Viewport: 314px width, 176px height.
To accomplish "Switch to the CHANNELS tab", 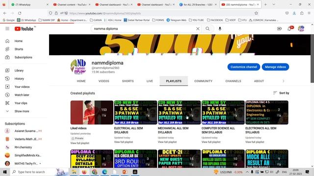I will [x=234, y=81].
